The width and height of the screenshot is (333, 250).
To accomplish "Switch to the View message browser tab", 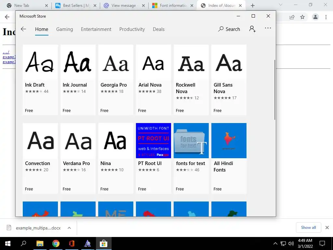I will pyautogui.click(x=124, y=6).
